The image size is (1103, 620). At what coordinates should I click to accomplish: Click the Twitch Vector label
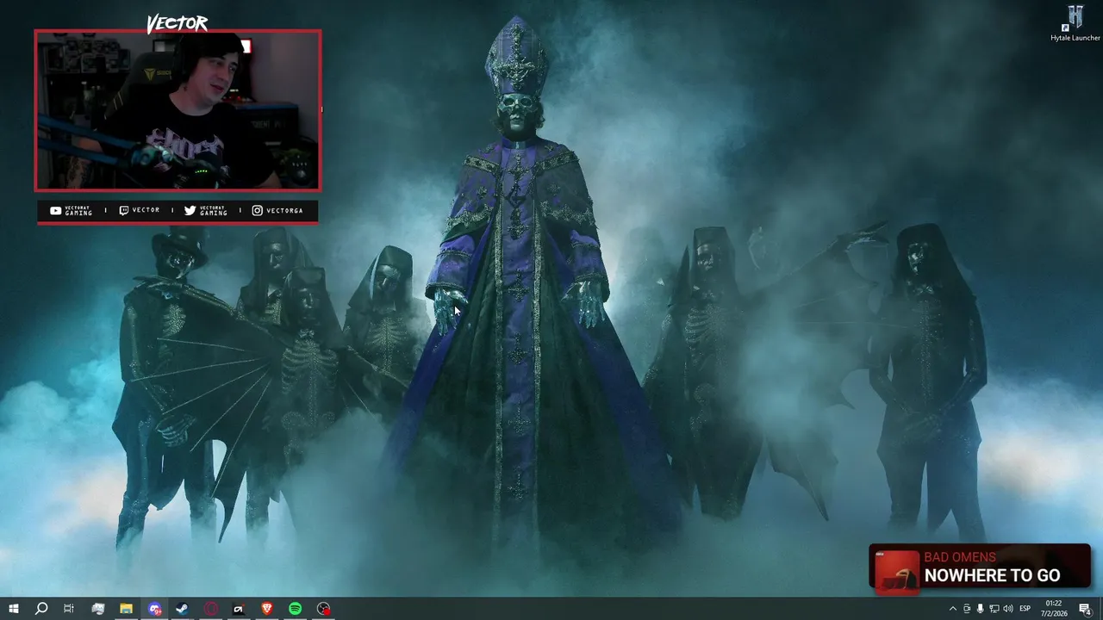(139, 210)
